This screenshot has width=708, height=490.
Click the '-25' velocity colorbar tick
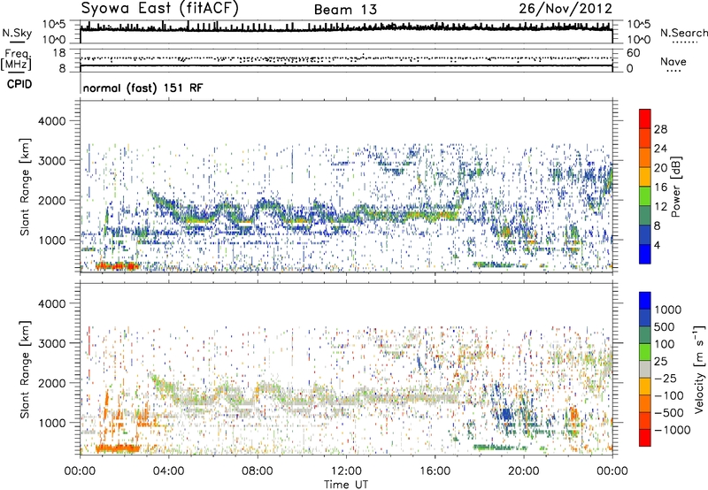[x=667, y=379]
